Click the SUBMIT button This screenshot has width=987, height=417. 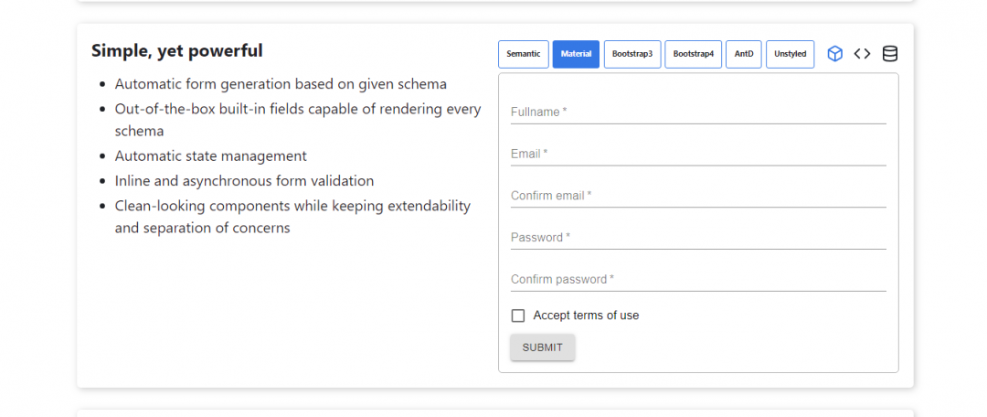click(x=543, y=347)
